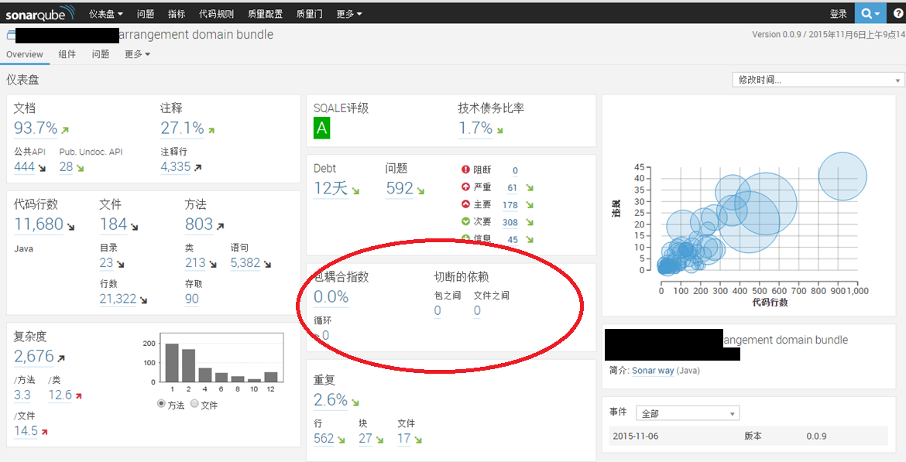
Task: Switch to the 组件 tab
Action: click(67, 54)
